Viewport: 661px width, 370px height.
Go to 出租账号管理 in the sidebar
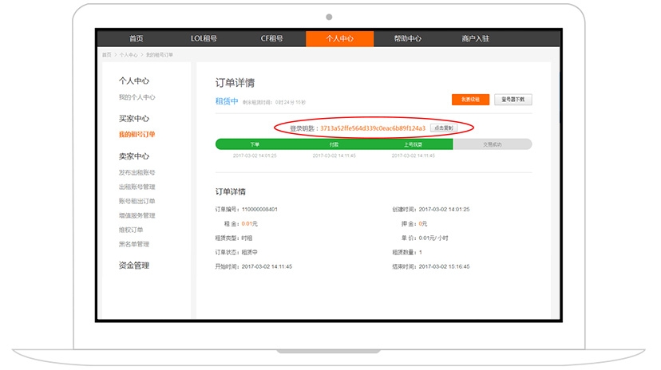tap(137, 187)
